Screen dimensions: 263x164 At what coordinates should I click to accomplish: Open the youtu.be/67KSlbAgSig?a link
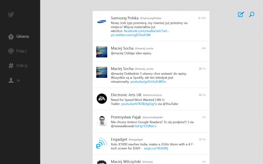pos(139,104)
